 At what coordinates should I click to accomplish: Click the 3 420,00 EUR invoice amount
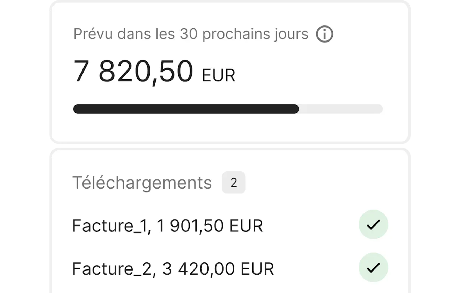(x=198, y=269)
